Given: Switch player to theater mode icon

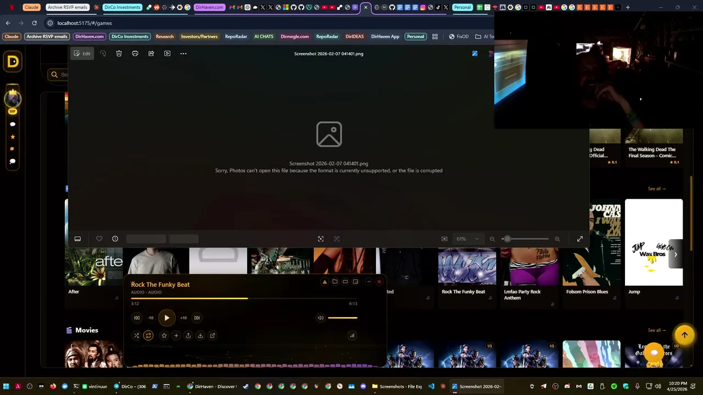Looking at the screenshot, I should [x=345, y=282].
